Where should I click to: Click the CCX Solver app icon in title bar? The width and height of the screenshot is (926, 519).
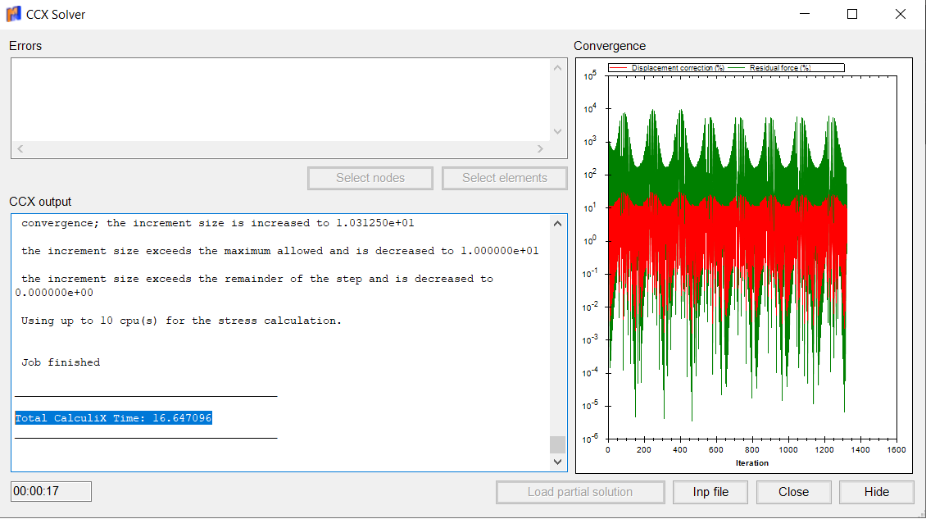click(x=13, y=14)
